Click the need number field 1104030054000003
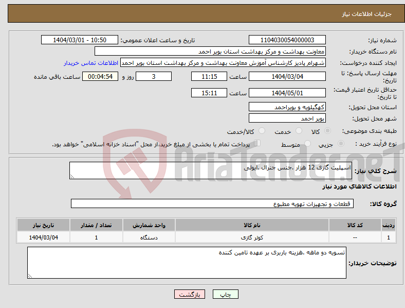 tap(287, 40)
